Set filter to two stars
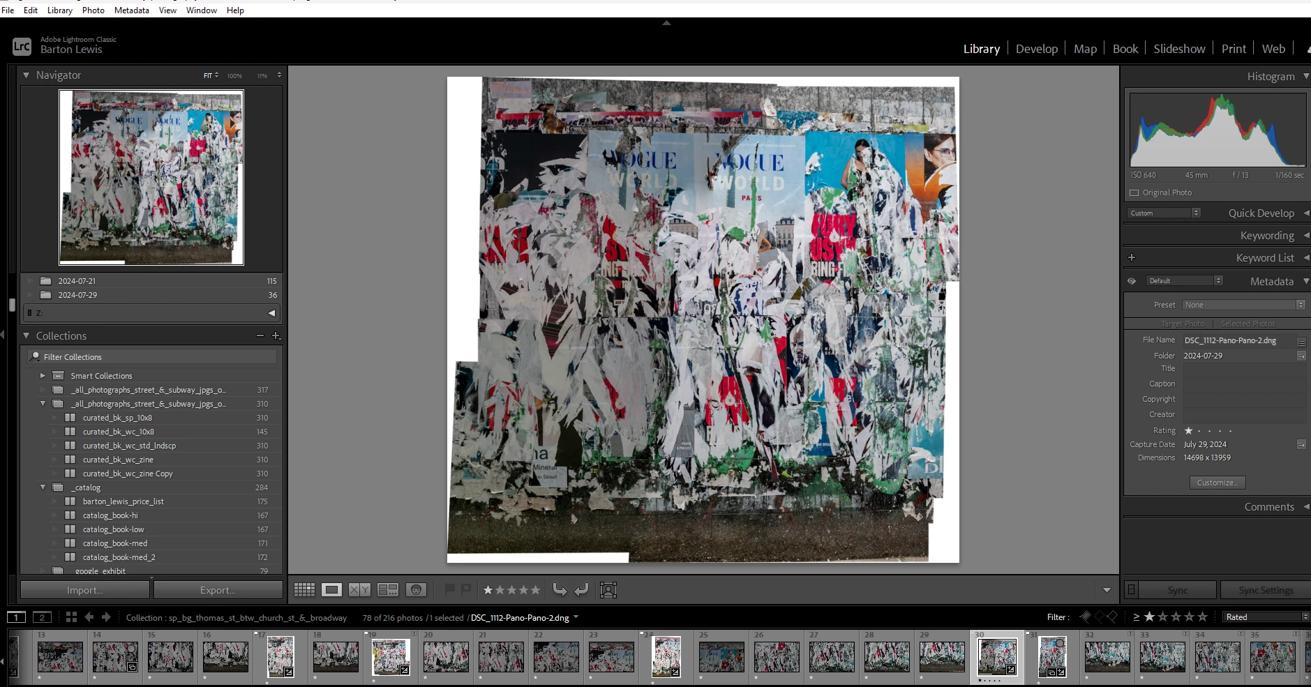The width and height of the screenshot is (1311, 687). tap(1162, 617)
